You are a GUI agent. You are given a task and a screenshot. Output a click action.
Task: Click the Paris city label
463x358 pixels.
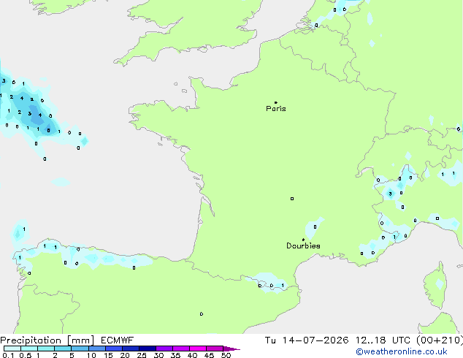click(276, 109)
